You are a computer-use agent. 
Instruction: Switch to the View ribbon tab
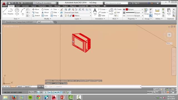pyautogui.click(x=50, y=6)
